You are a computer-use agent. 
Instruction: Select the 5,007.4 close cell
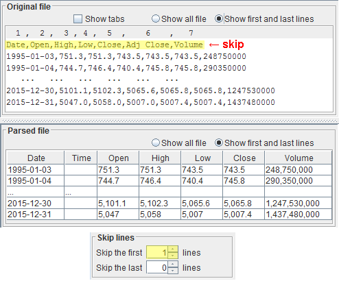tap(244, 215)
